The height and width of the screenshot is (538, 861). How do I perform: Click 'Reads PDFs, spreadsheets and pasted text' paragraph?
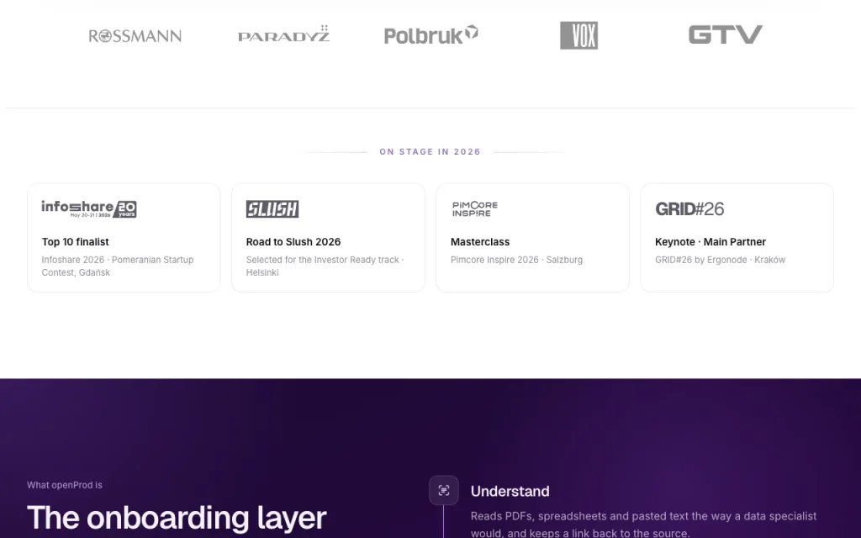(643, 525)
